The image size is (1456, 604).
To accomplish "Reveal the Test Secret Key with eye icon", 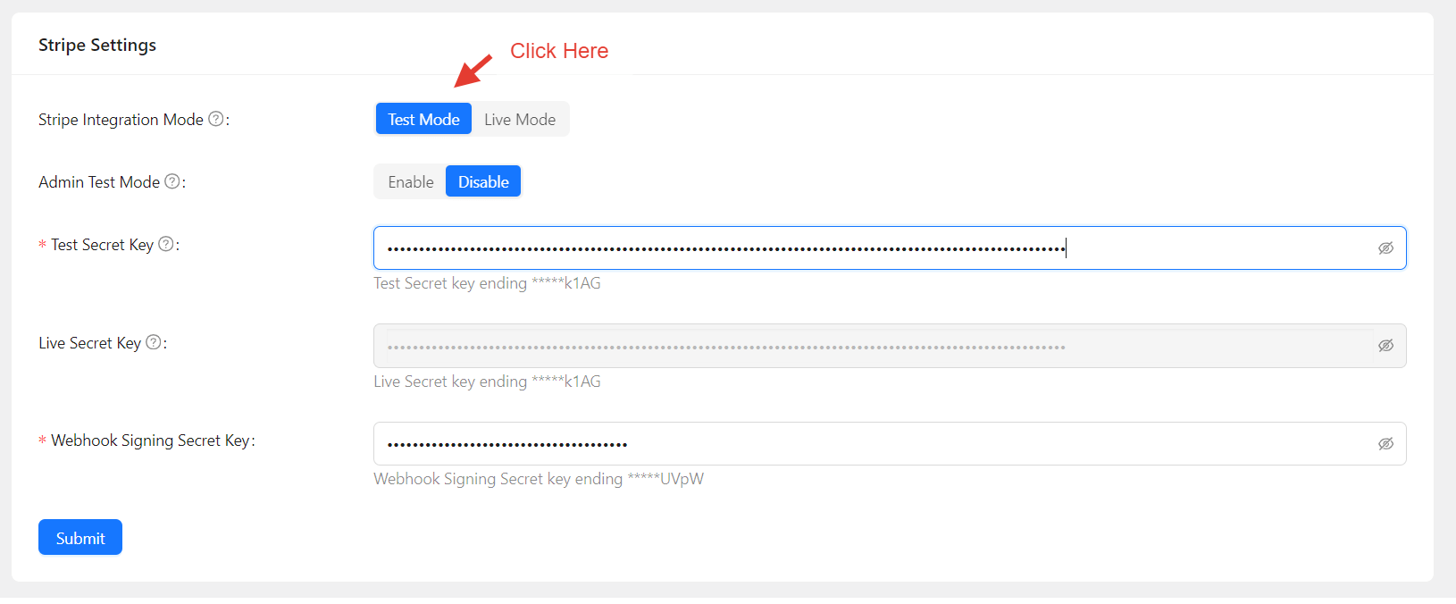I will tap(1385, 248).
